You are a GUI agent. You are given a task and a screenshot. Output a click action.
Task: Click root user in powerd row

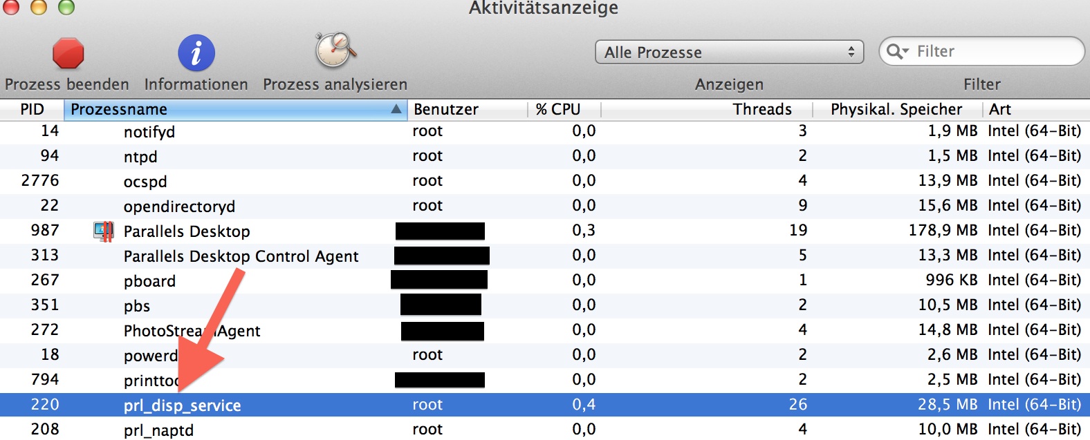(x=427, y=354)
